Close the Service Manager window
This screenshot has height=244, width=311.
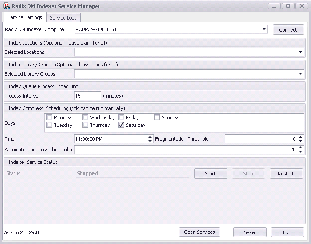pyautogui.click(x=302, y=6)
